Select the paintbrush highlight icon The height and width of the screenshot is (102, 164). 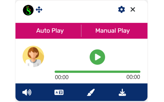[91, 92]
